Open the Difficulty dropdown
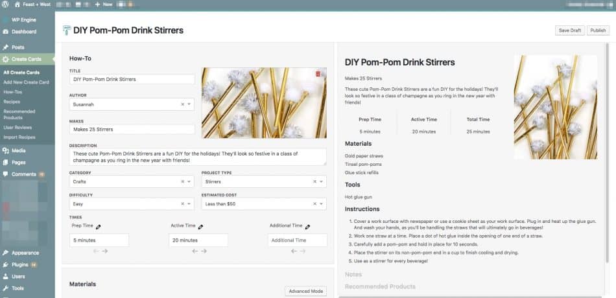The image size is (616, 298). point(189,204)
